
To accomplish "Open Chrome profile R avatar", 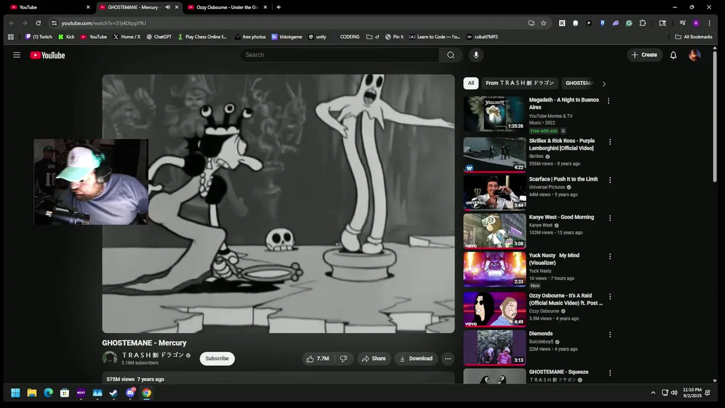I will 696,23.
